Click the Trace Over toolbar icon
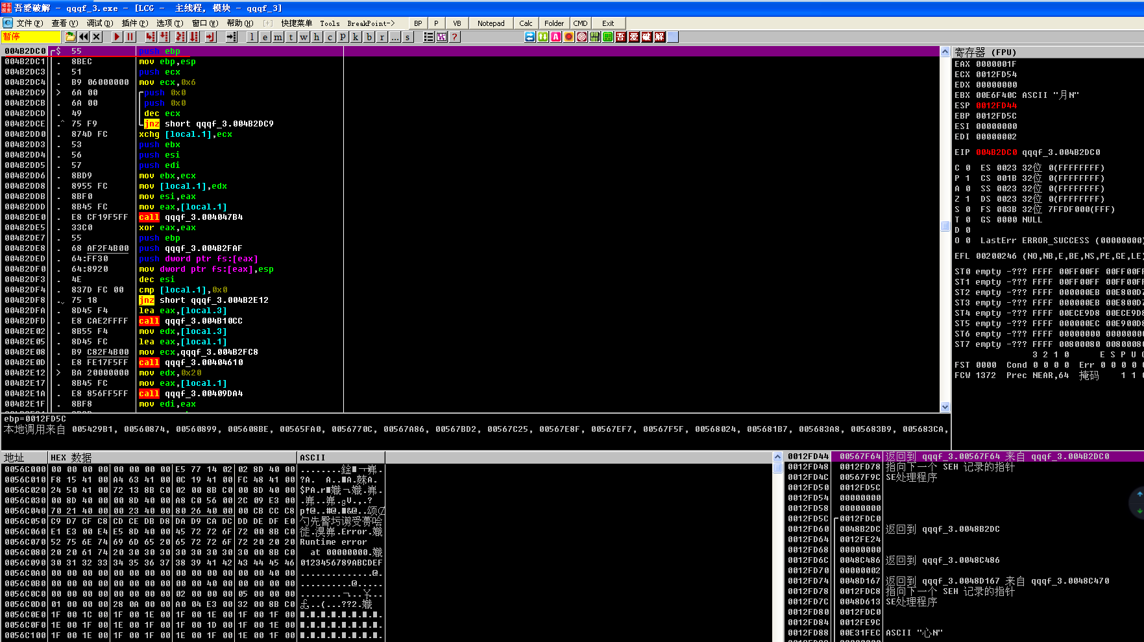The height and width of the screenshot is (642, 1144). (193, 37)
